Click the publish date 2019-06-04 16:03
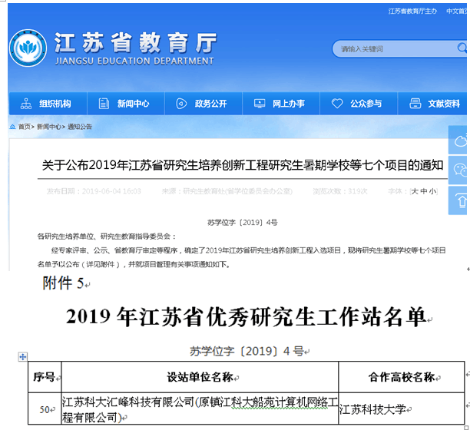Screen dimensions: 470x430 point(111,191)
